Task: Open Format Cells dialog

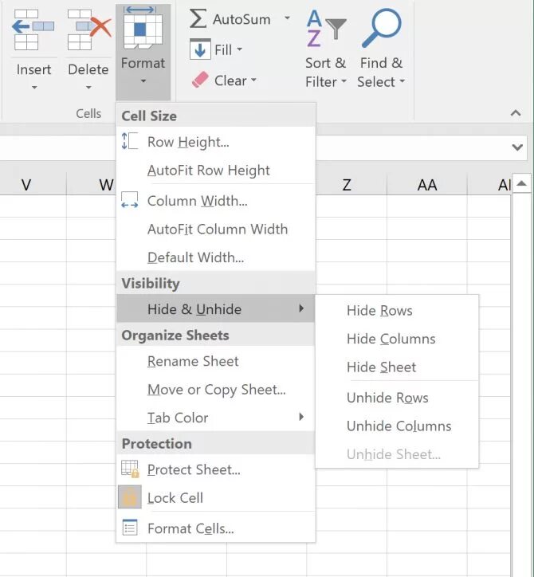Action: coord(190,528)
